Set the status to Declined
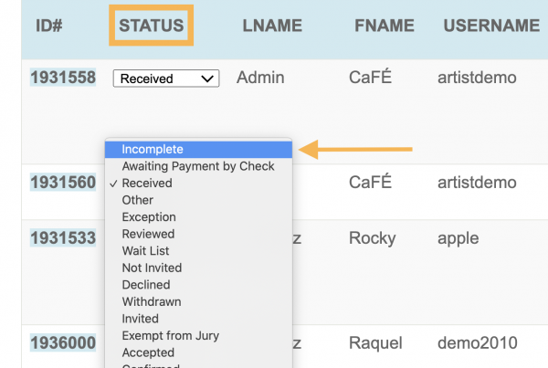Image resolution: width=548 pixels, height=368 pixels. (x=198, y=285)
